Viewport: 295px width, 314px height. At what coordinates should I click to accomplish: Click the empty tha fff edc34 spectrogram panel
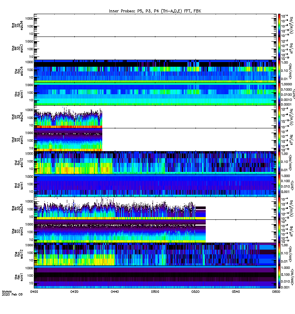click(x=155, y=25)
